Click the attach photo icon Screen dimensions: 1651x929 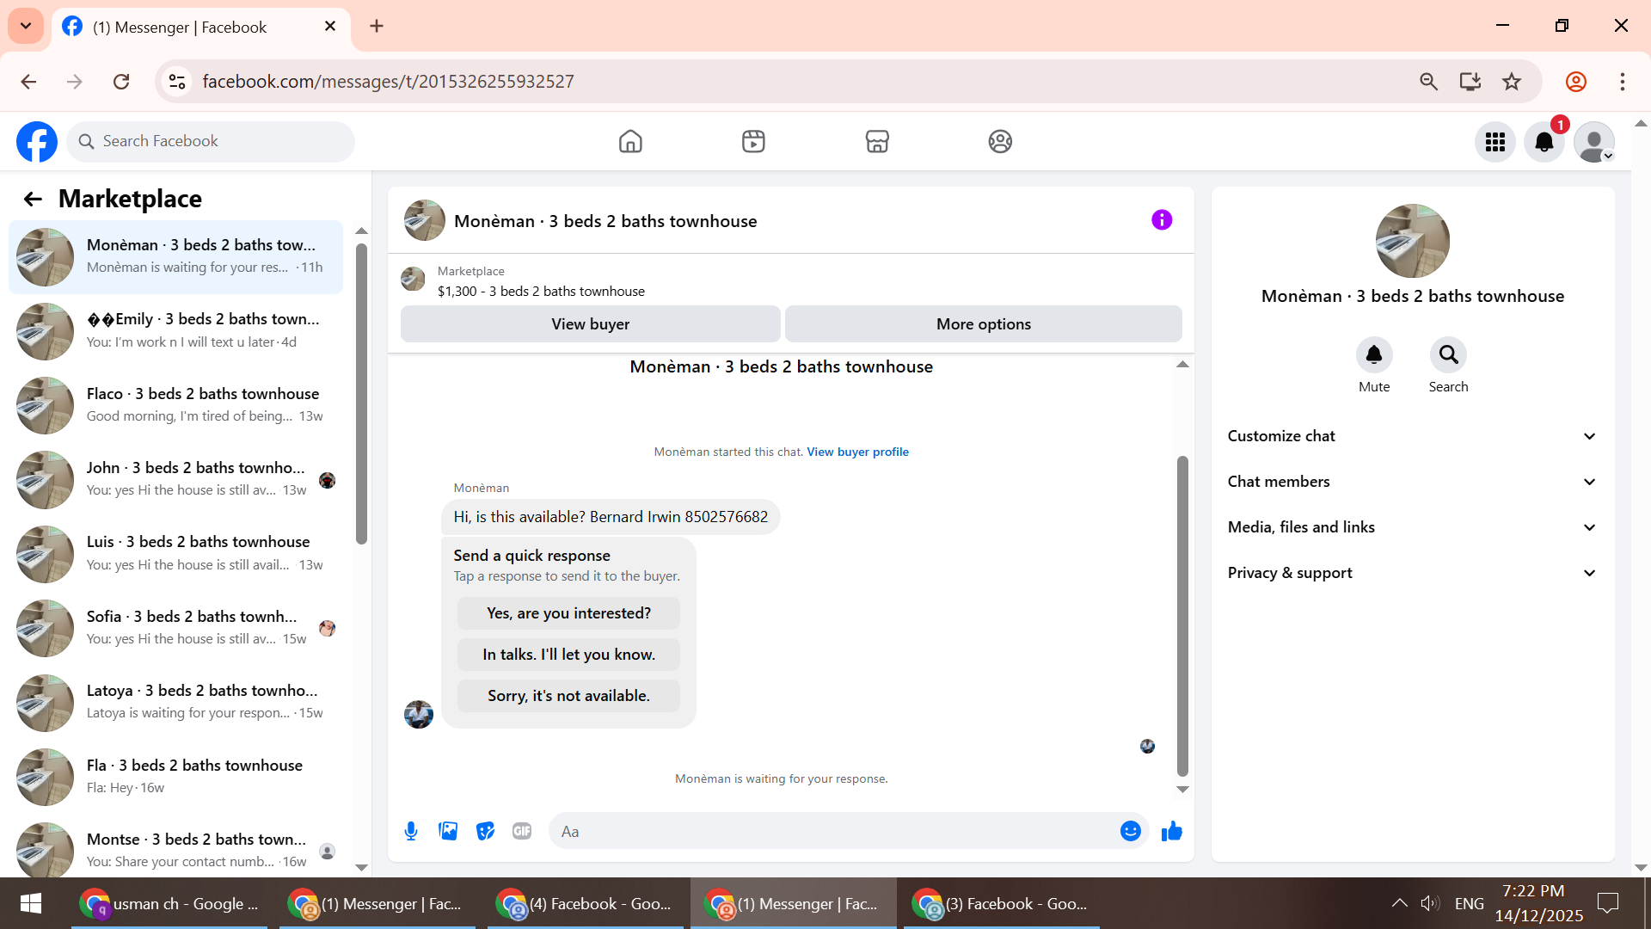[448, 831]
